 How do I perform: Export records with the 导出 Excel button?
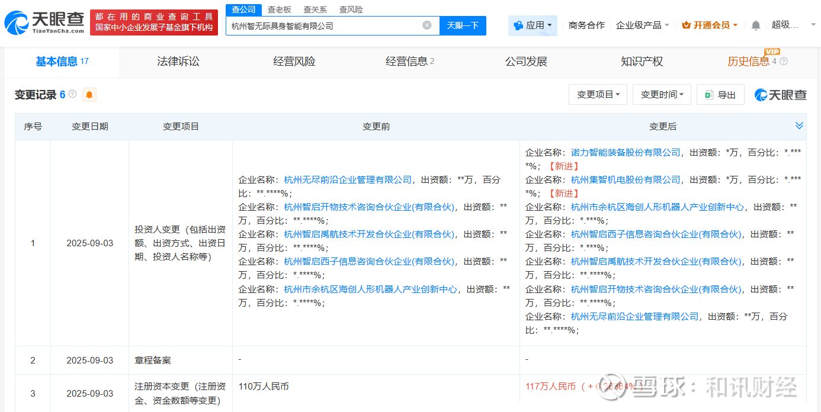click(720, 95)
